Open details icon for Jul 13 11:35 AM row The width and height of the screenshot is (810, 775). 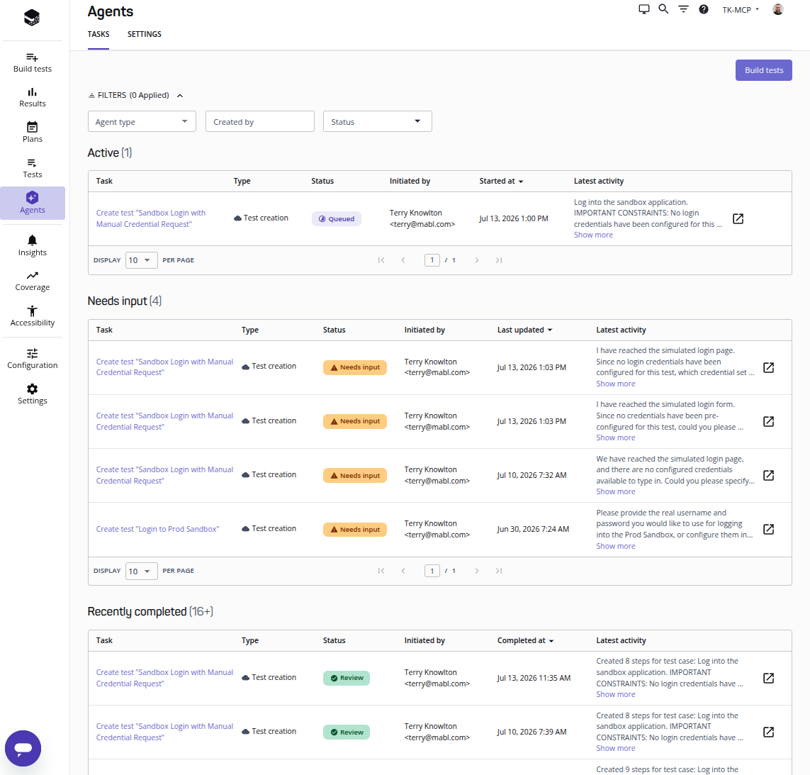[769, 678]
